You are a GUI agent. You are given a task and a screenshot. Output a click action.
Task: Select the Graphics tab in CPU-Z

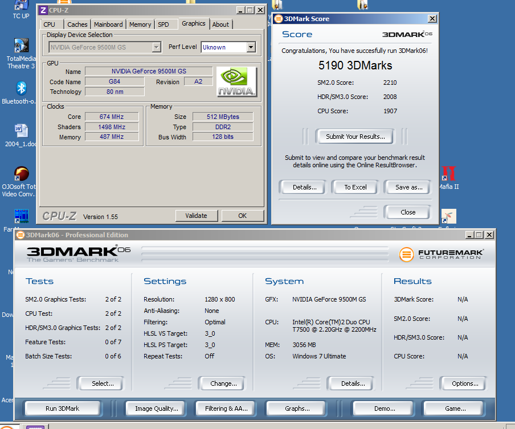pyautogui.click(x=194, y=24)
